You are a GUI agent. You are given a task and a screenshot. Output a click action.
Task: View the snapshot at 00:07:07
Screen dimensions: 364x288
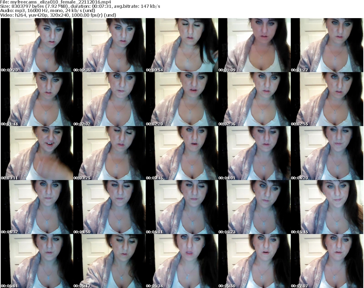pos(327,261)
